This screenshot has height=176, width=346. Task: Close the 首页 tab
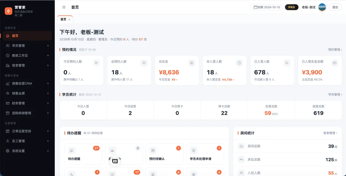pos(69,20)
